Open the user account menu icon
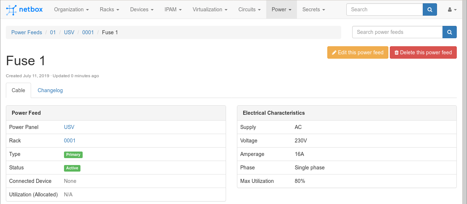This screenshot has width=467, height=204. [x=452, y=10]
